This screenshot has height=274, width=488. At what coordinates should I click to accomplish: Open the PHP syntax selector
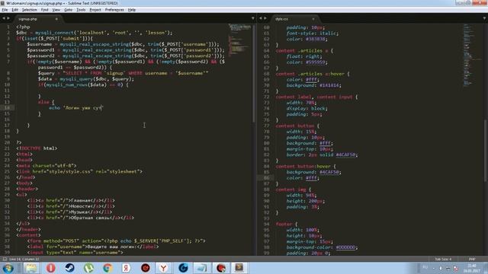pyautogui.click(x=472, y=259)
